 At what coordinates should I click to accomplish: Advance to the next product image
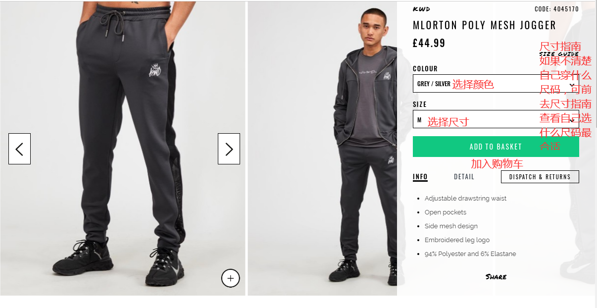pyautogui.click(x=229, y=149)
